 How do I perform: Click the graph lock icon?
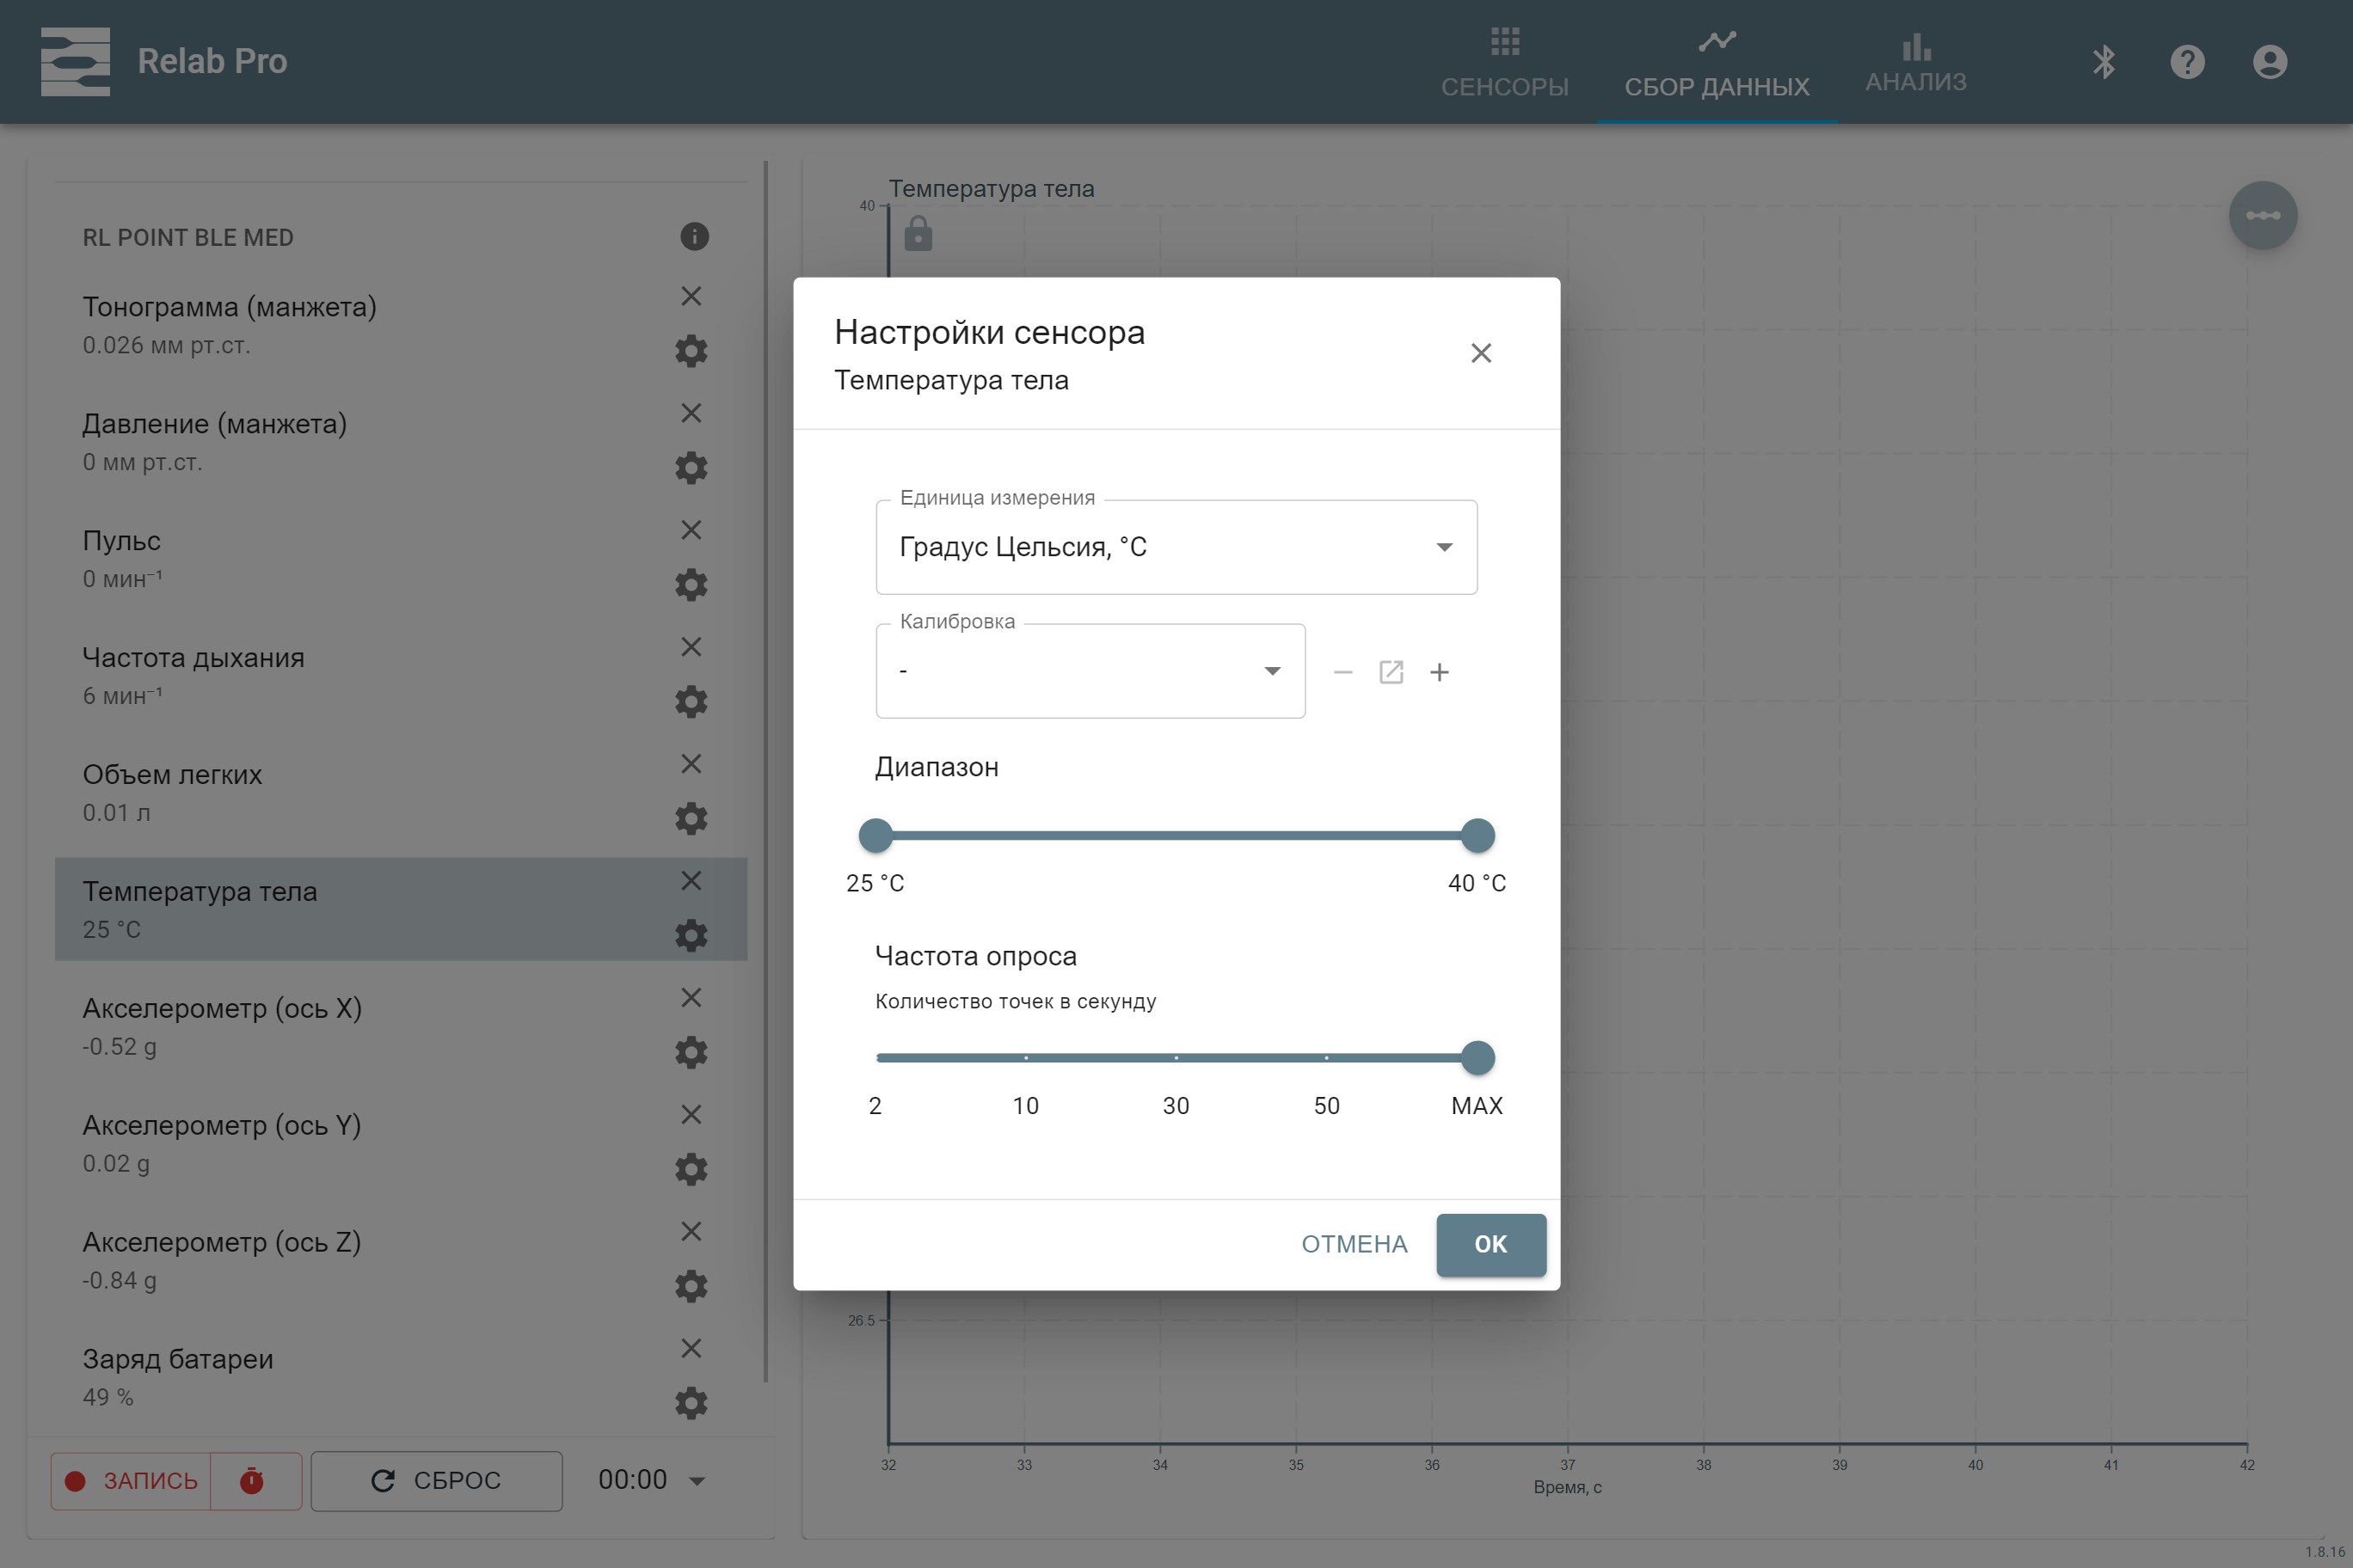918,234
